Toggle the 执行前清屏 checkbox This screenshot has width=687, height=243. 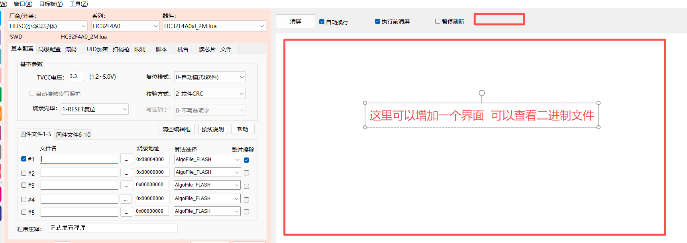point(377,21)
